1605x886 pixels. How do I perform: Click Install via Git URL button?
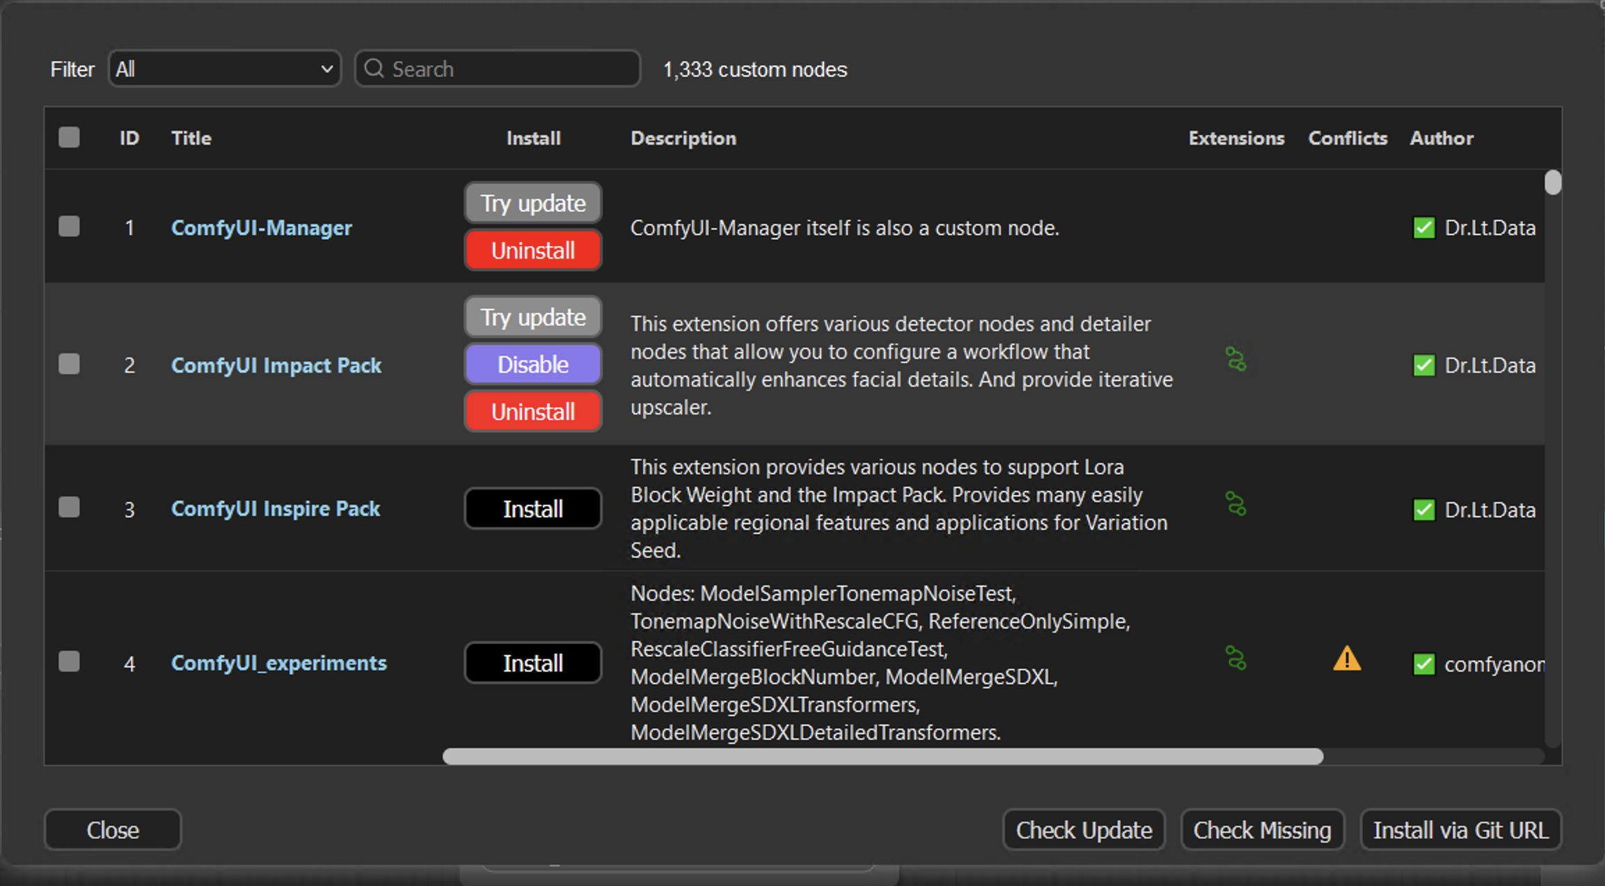(1461, 830)
